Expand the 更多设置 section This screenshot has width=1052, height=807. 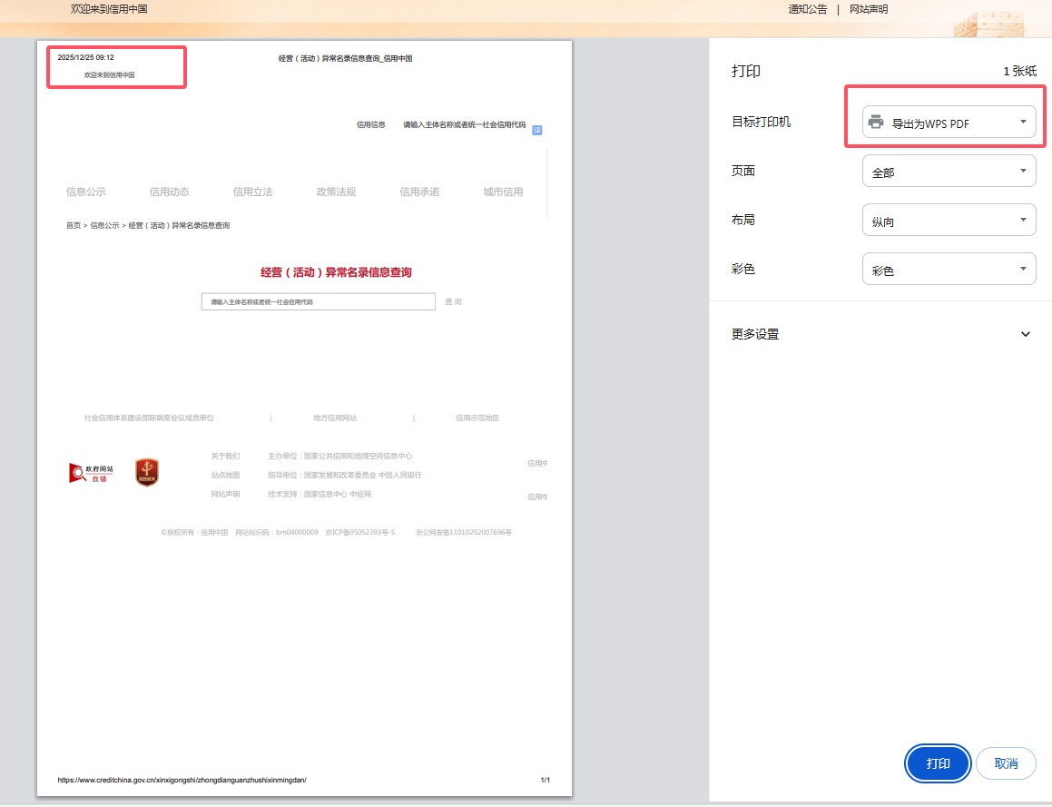880,334
